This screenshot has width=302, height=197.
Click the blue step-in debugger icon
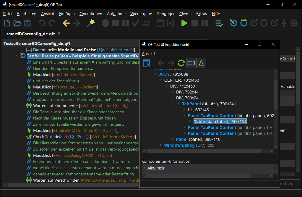pyautogui.click(x=233, y=23)
